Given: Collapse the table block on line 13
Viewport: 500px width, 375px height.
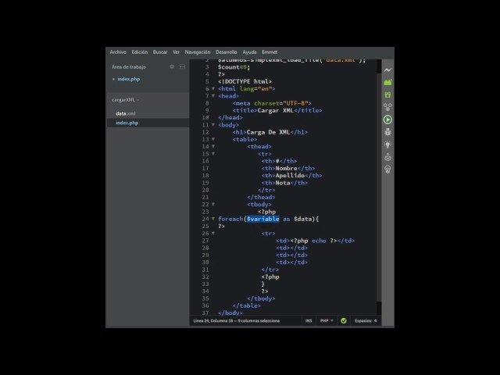Looking at the screenshot, I should (213, 139).
